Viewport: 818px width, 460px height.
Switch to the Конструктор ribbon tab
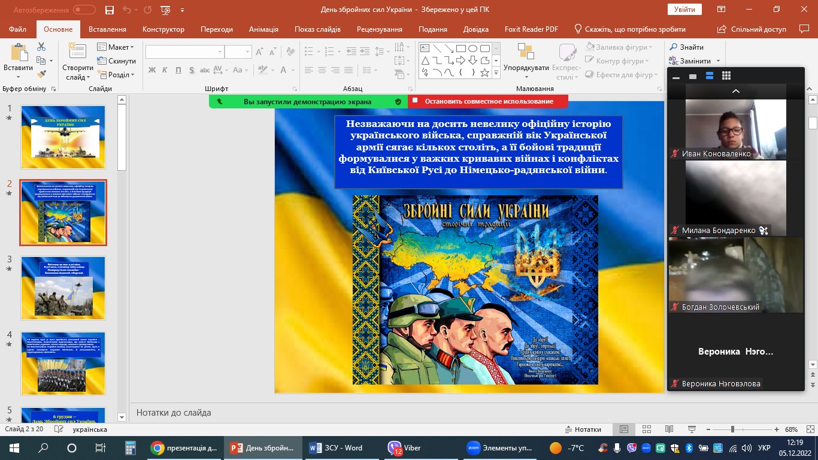(163, 29)
